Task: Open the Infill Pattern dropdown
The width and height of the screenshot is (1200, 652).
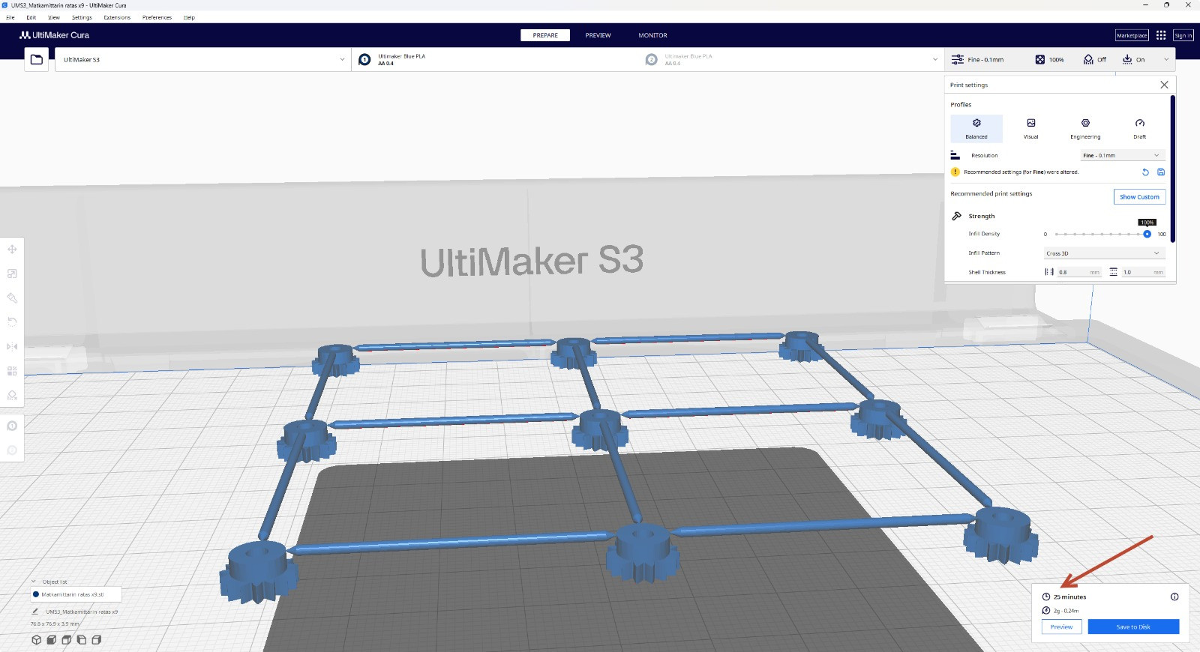Action: tap(1103, 253)
